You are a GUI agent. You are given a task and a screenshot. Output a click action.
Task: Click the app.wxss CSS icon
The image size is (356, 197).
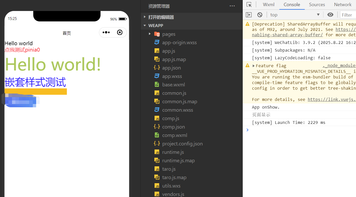pyautogui.click(x=157, y=76)
